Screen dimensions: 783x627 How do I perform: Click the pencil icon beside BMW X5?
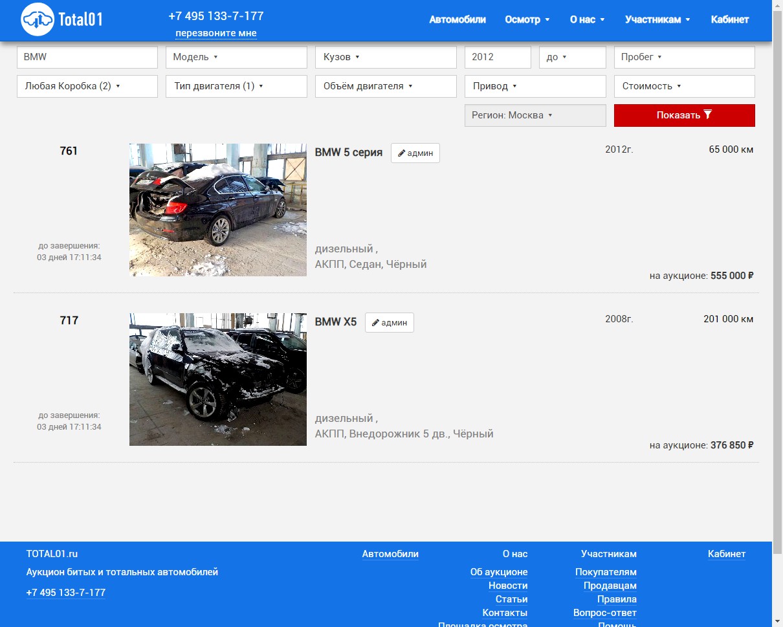point(375,323)
